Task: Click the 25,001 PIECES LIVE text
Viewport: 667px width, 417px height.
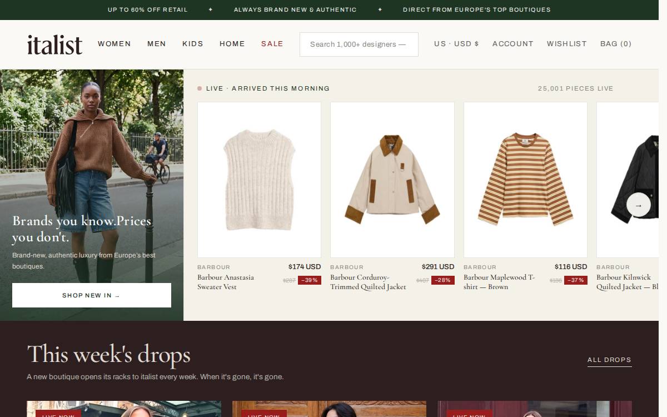Action: tap(575, 88)
